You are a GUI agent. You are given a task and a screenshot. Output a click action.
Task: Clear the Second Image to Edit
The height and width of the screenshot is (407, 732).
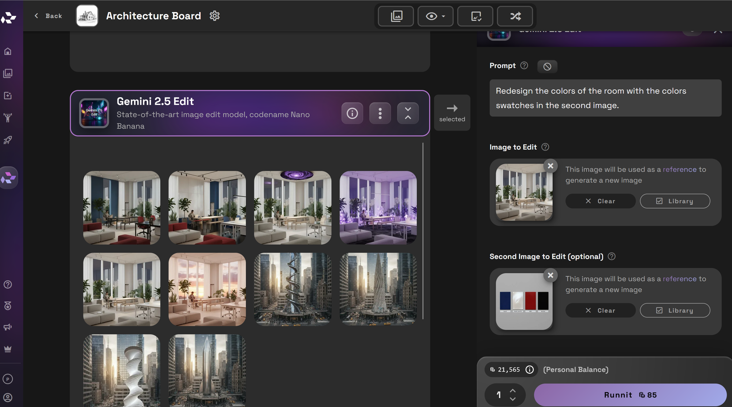(600, 310)
